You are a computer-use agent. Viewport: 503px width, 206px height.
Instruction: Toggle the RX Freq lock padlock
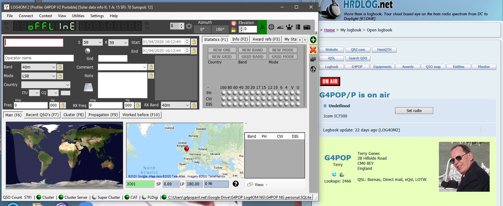click(138, 105)
